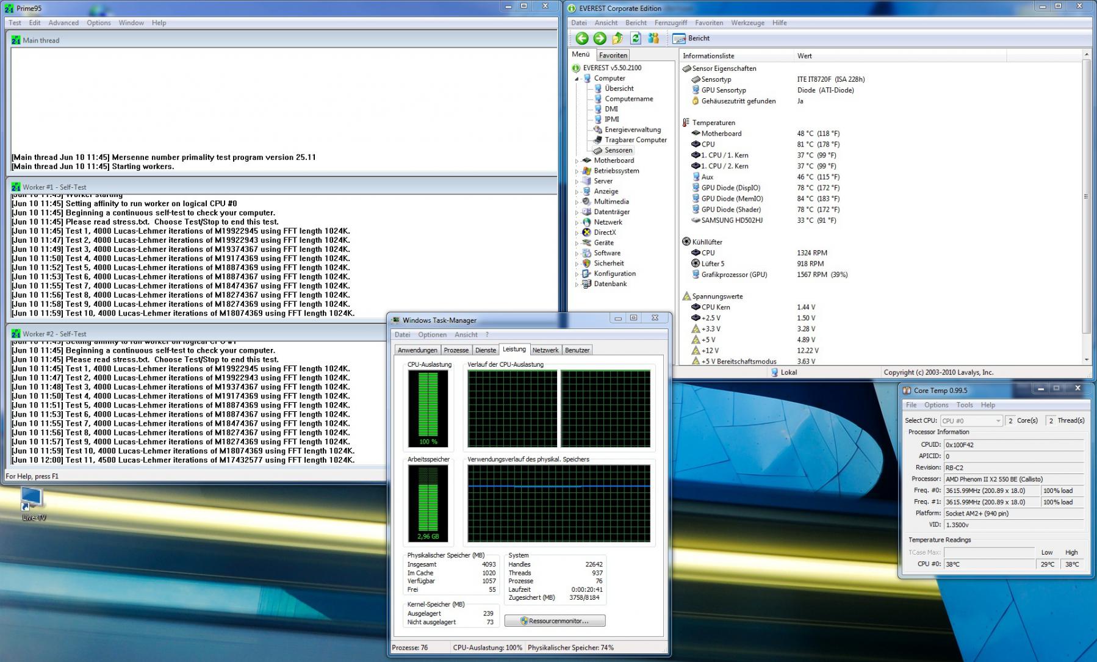Viewport: 1097px width, 662px height.
Task: Expand the Motherboard tree node
Action: pyautogui.click(x=577, y=161)
